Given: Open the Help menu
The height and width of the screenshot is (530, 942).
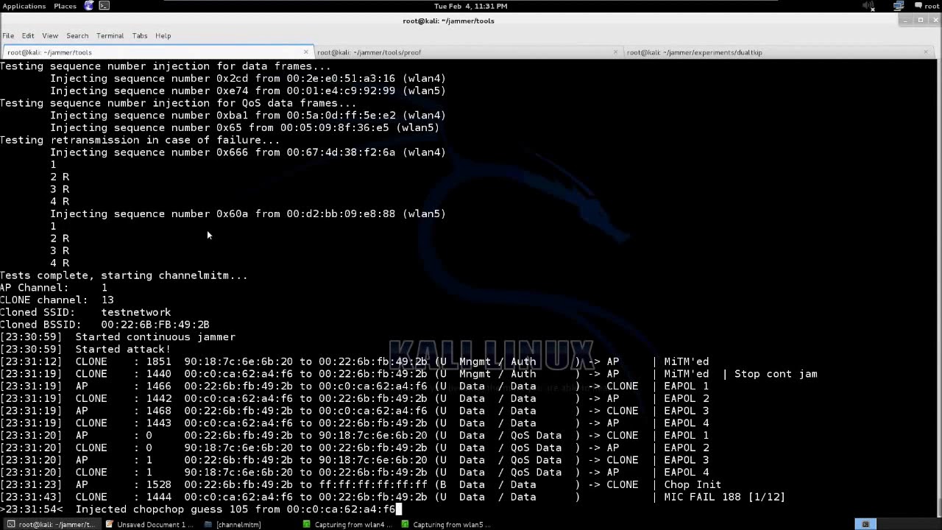Looking at the screenshot, I should (x=163, y=35).
